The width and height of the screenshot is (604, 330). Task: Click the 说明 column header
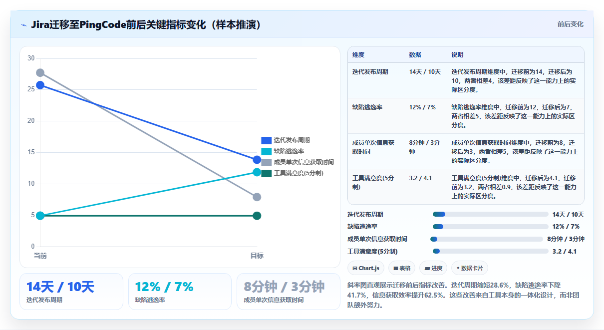click(458, 54)
